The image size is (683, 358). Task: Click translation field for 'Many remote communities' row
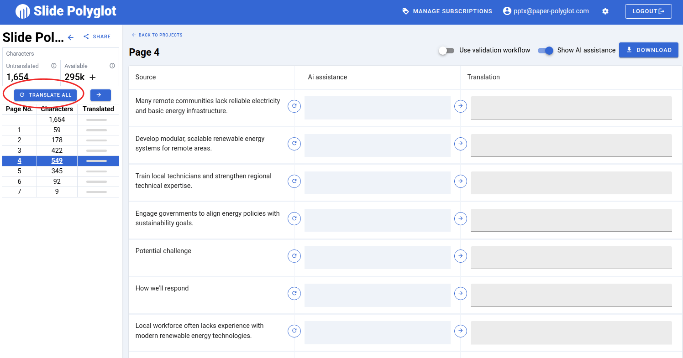tap(571, 108)
